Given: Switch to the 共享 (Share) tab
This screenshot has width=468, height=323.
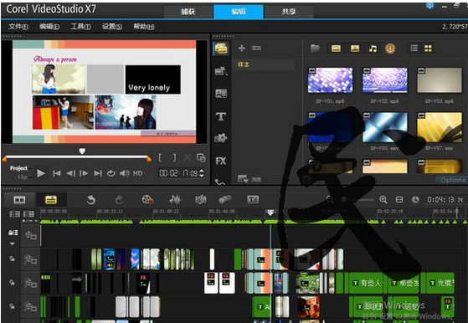Looking at the screenshot, I should coord(289,12).
